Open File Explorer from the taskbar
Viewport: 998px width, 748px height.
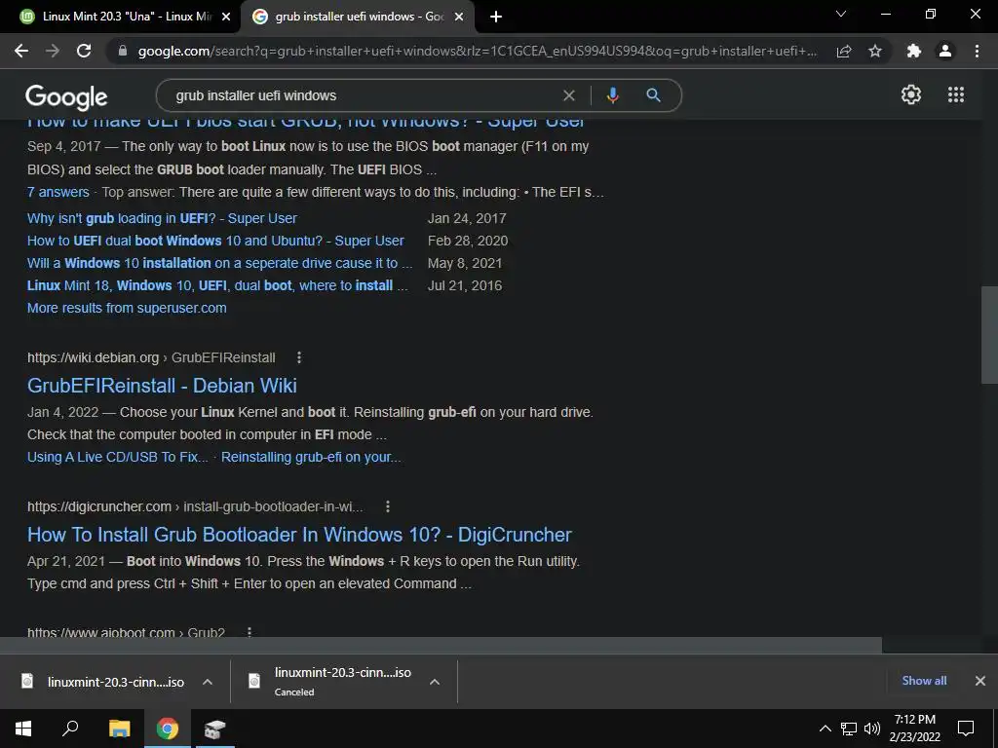[119, 729]
